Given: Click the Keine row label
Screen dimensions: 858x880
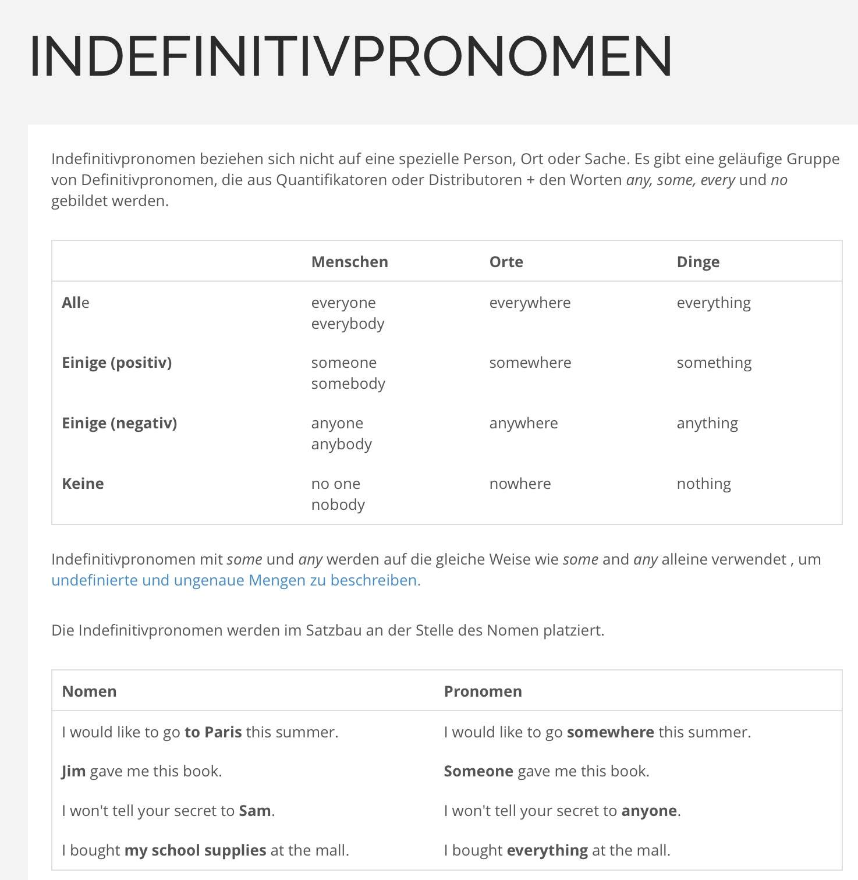Looking at the screenshot, I should 83,484.
